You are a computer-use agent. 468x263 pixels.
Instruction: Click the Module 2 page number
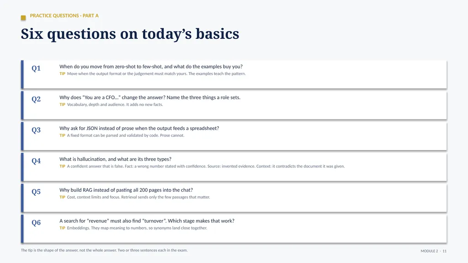(x=433, y=251)
